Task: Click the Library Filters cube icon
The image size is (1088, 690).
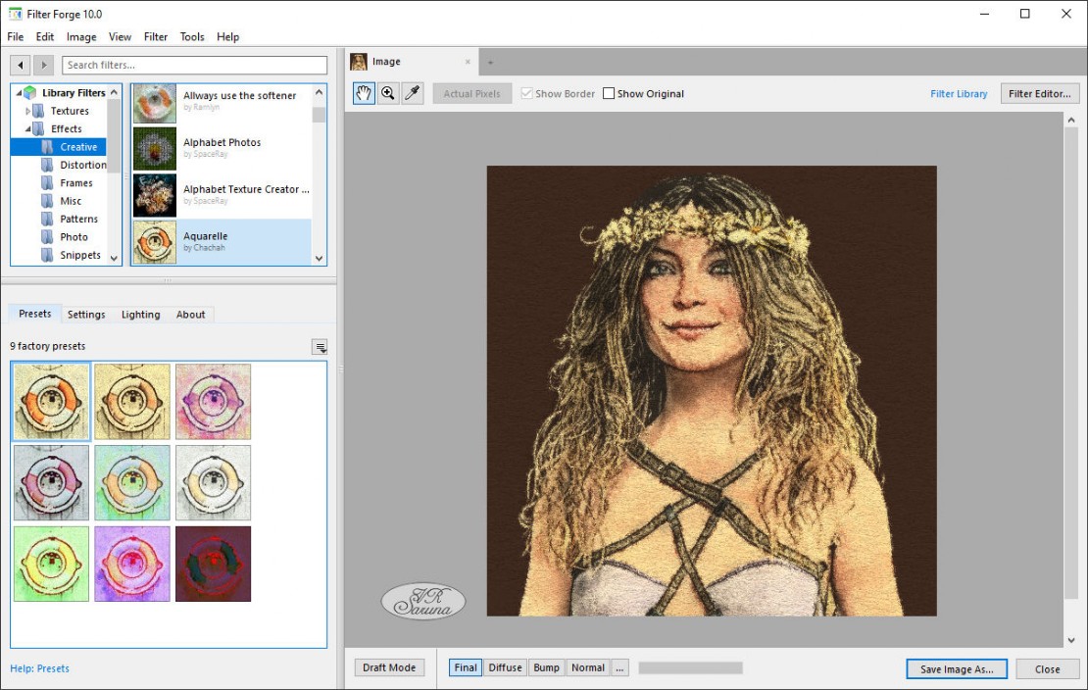Action: tap(30, 92)
